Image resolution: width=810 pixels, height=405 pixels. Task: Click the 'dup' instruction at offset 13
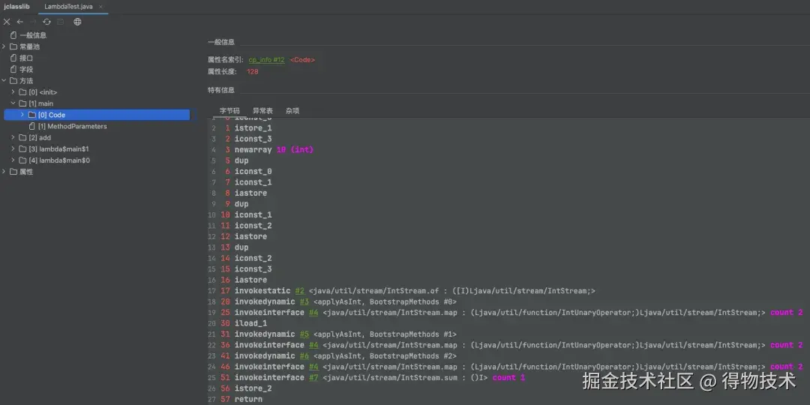pos(241,247)
